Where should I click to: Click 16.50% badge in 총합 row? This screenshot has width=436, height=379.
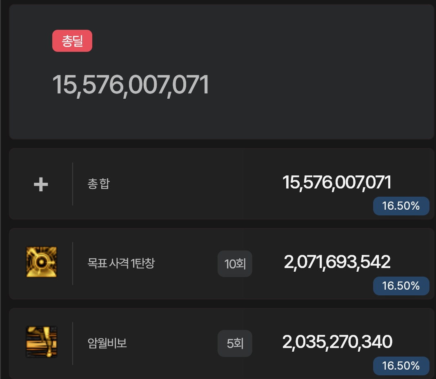tap(401, 206)
